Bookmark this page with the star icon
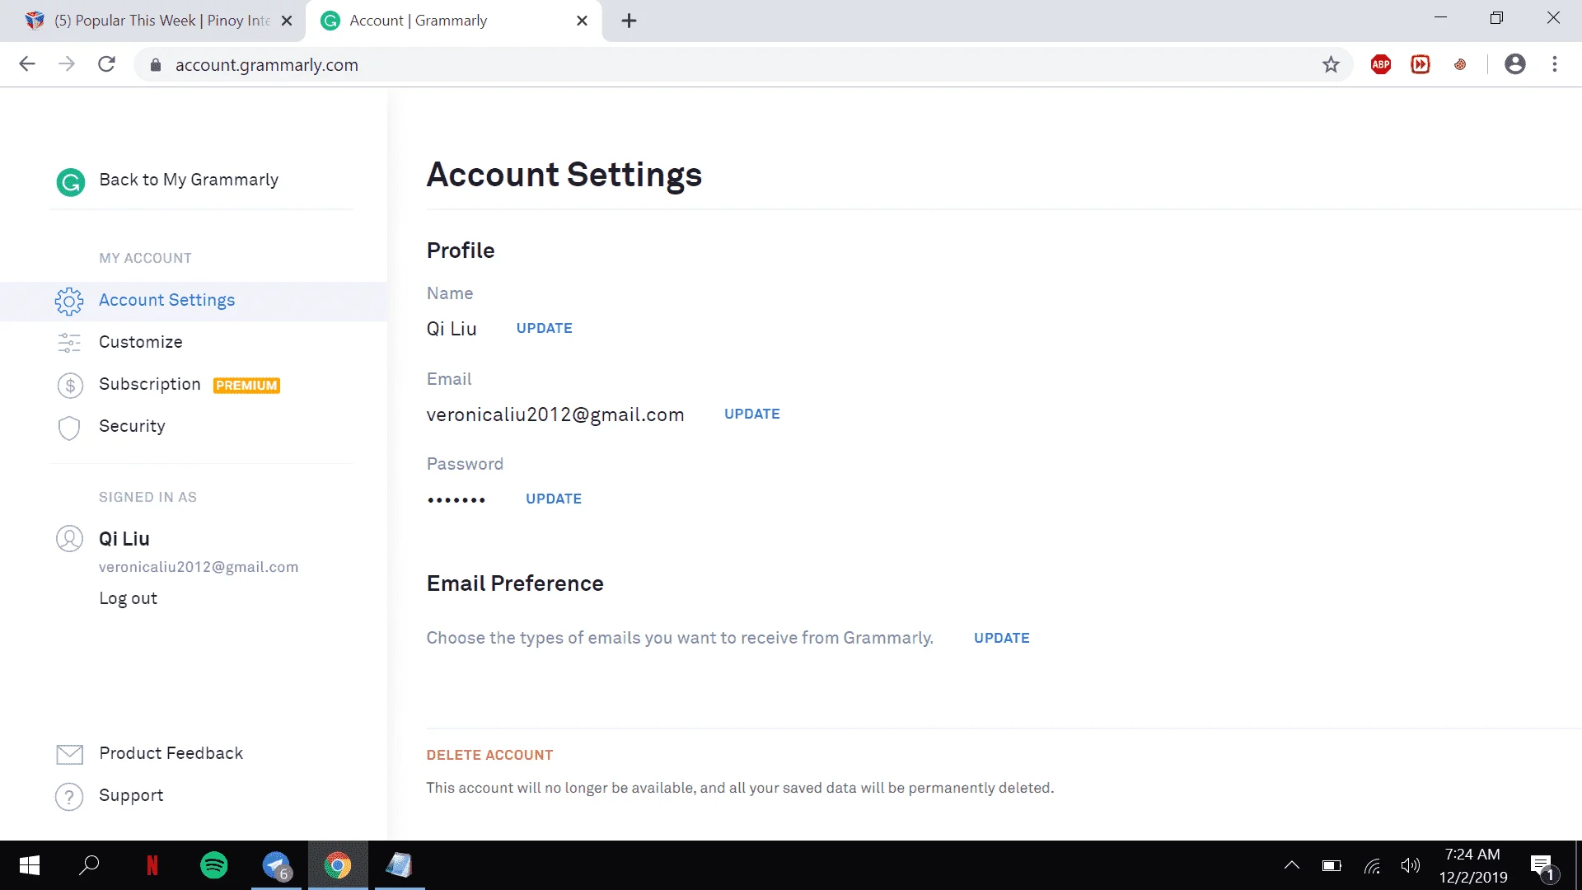Screen dimensions: 1582x890 pos(1331,64)
